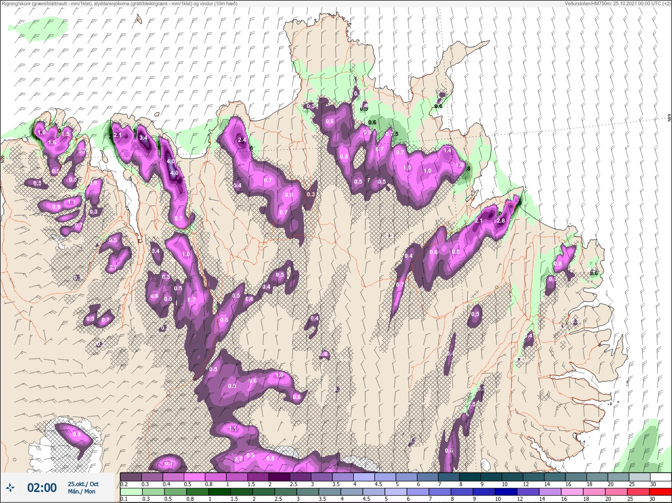Select the first dusky purple swatch labeled 0.2
Screen dimensions: 672x503
pos(131,477)
